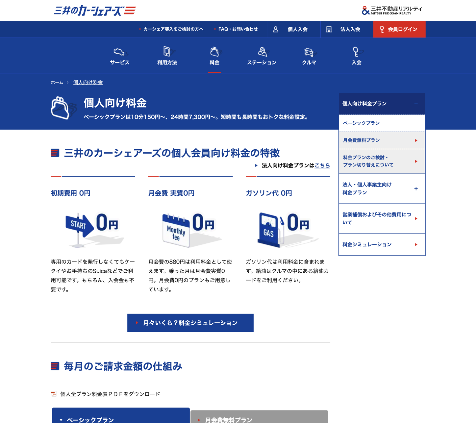Select 入会 in main navigation

[357, 56]
